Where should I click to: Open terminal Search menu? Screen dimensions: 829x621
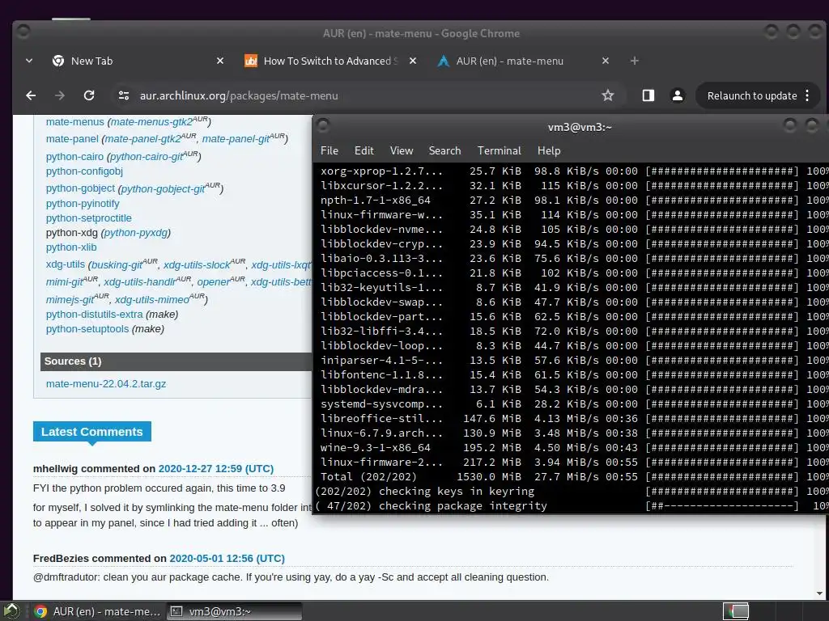(x=444, y=150)
